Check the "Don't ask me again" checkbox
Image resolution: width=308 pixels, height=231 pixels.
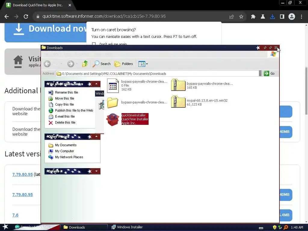point(94,44)
